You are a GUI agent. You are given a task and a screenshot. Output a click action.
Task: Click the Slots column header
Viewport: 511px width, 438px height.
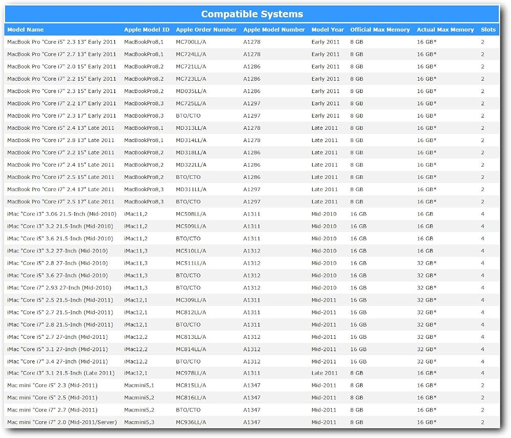click(x=488, y=30)
